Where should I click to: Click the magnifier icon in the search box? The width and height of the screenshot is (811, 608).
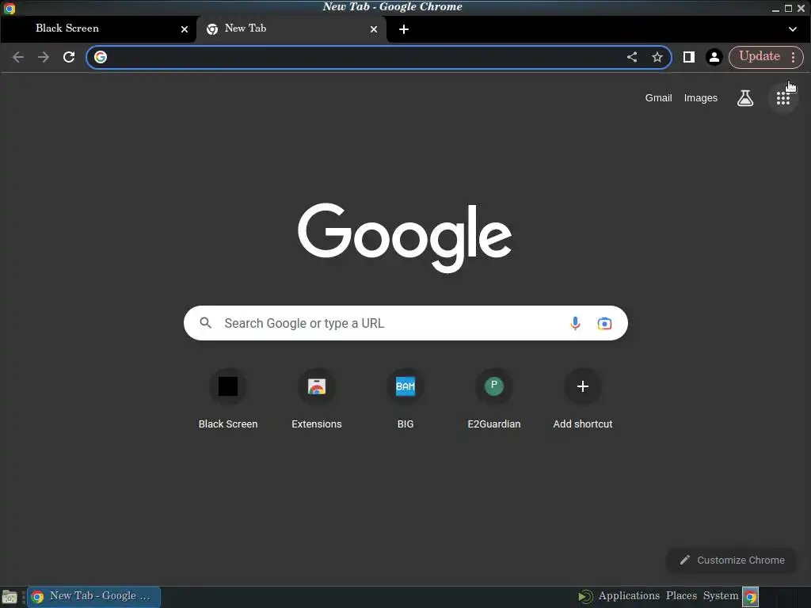pyautogui.click(x=205, y=323)
